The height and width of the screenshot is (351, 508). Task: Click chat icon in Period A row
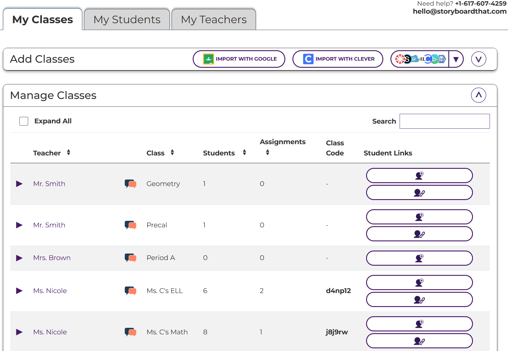(x=130, y=258)
